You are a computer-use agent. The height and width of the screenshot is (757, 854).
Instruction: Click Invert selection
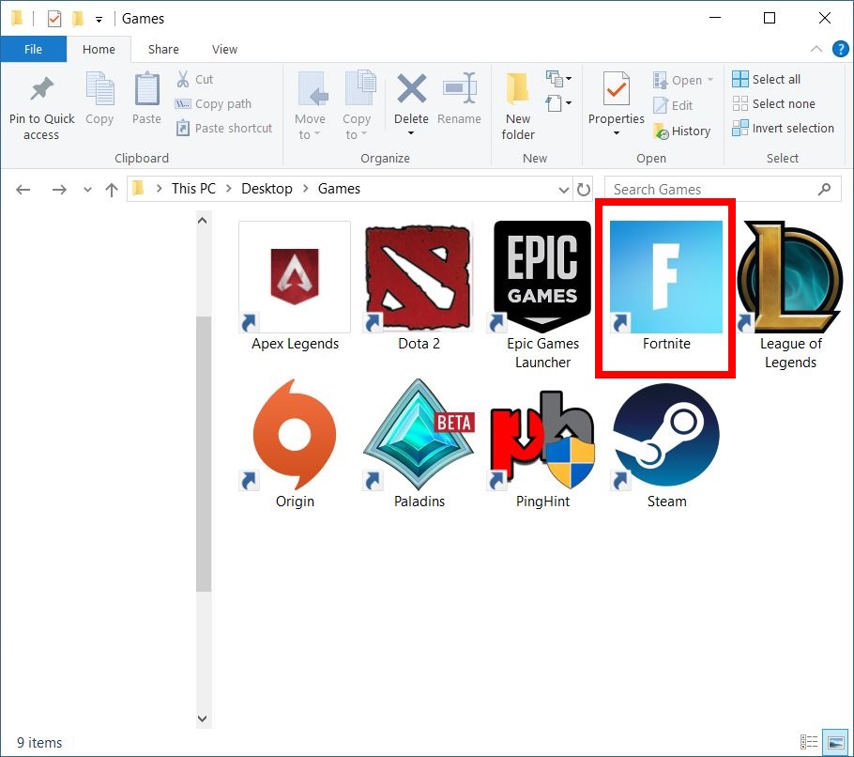click(784, 128)
